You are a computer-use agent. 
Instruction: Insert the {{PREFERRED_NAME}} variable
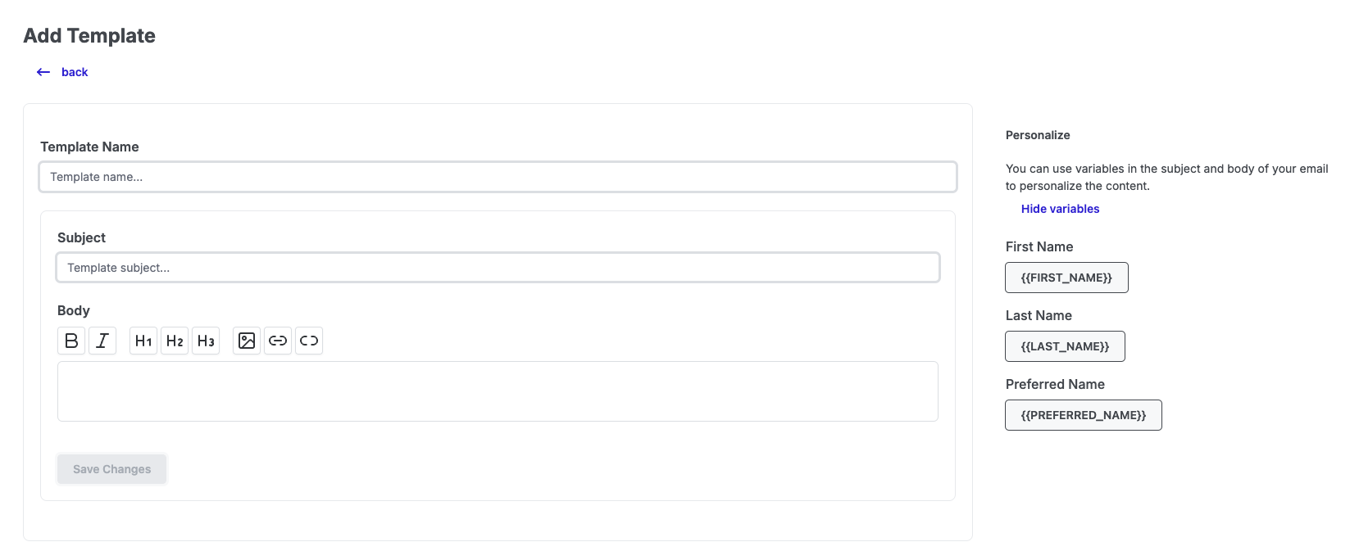(1083, 415)
